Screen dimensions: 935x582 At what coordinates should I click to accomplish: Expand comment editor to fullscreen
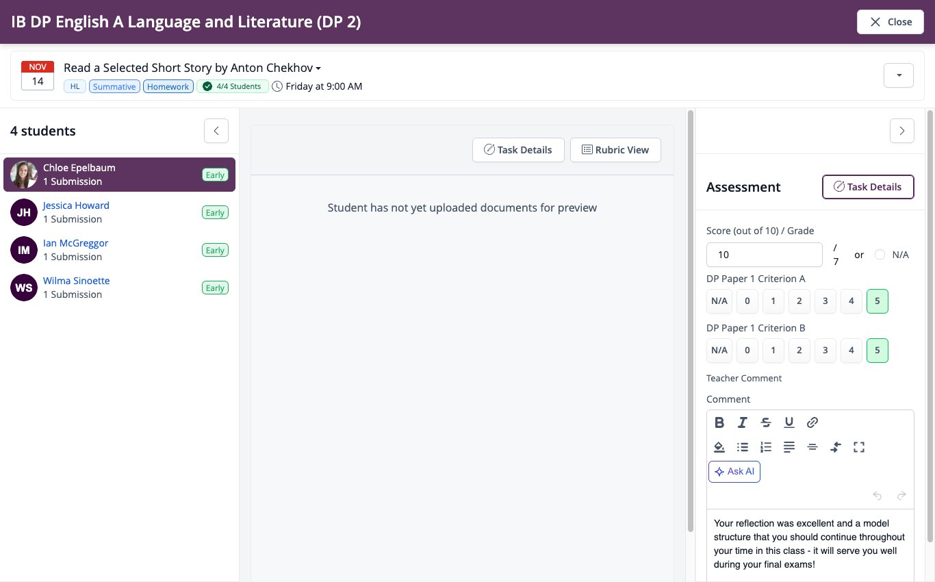[x=859, y=447]
